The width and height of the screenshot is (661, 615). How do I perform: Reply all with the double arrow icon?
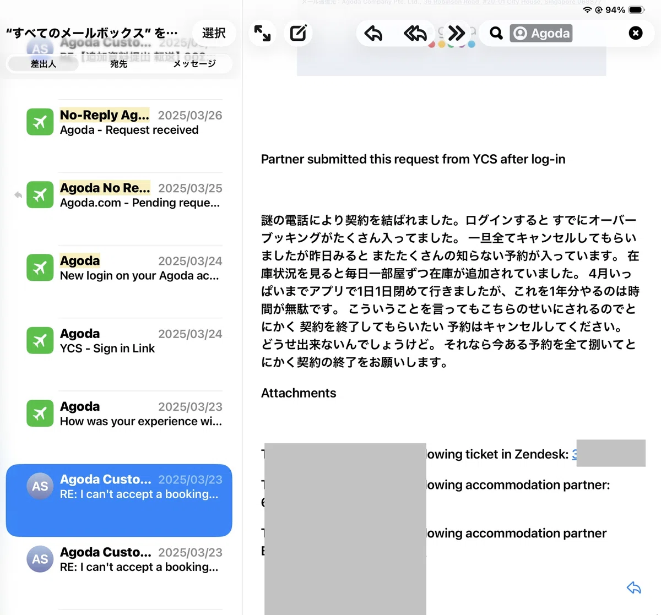coord(415,34)
